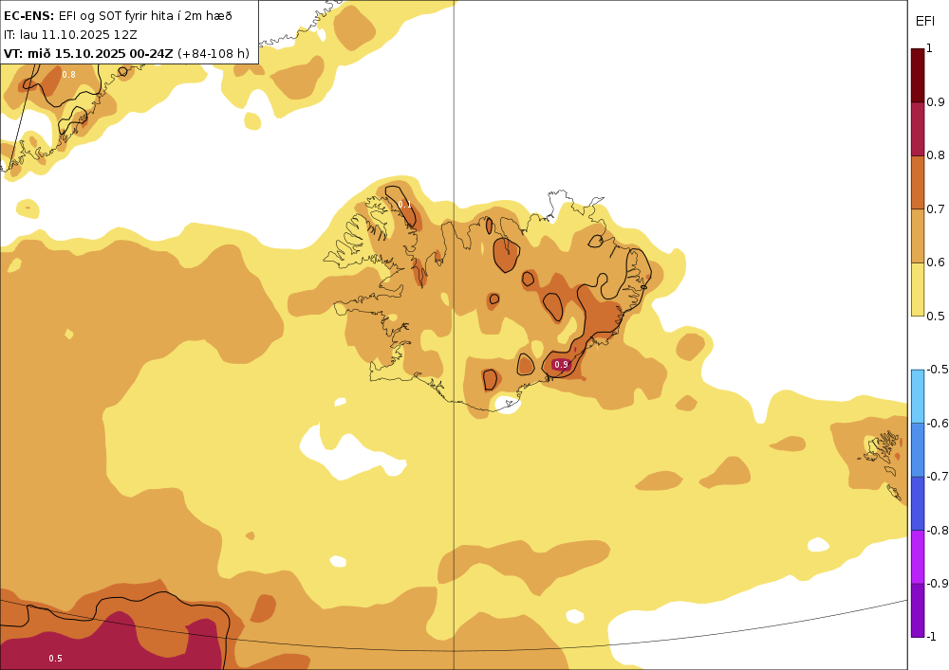
Task: Click the legend tick label '0.7'
Action: [936, 209]
